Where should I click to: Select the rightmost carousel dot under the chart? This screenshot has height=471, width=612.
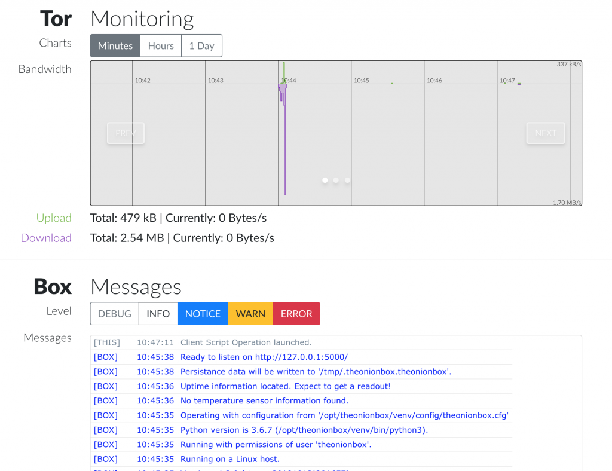(x=347, y=180)
